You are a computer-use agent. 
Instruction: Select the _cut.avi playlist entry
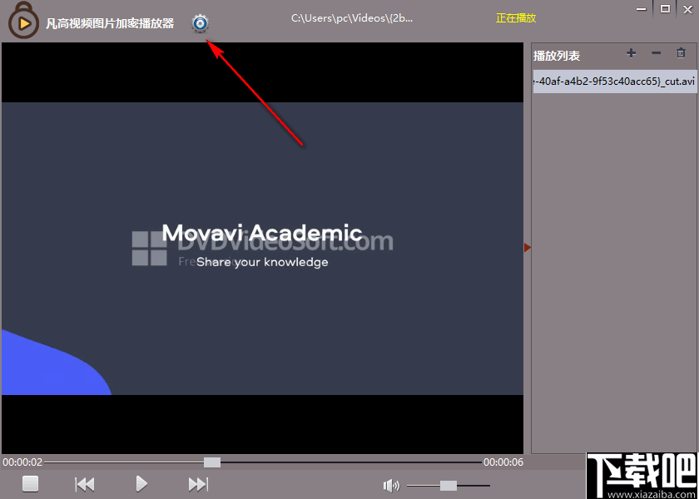click(x=615, y=82)
